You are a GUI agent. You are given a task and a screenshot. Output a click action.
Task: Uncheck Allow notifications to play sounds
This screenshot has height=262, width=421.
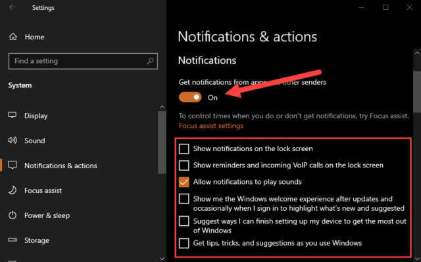pyautogui.click(x=184, y=182)
